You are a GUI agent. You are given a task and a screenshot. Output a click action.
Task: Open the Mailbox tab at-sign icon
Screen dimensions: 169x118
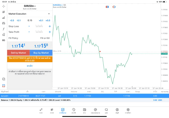pos(95,111)
